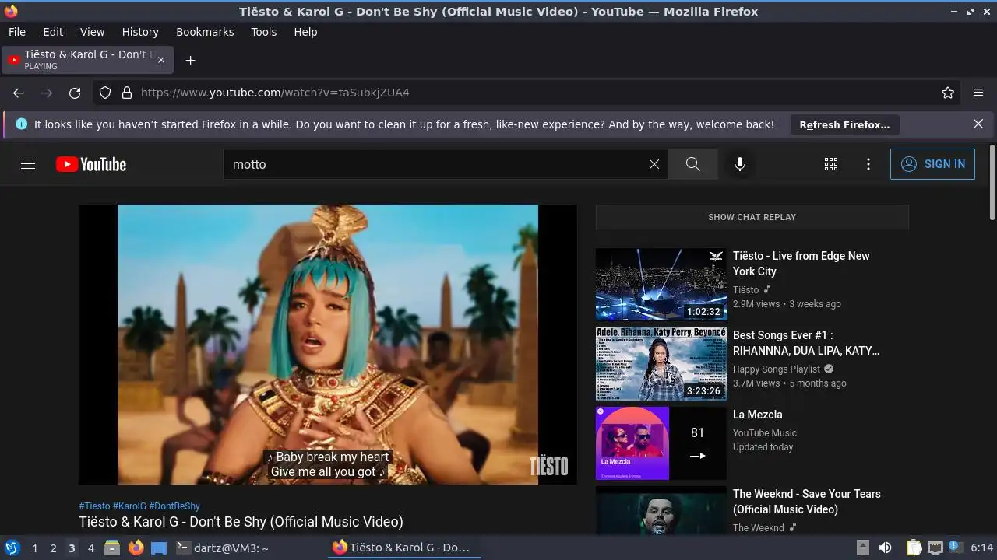
Task: Open the Edit menu
Action: pos(53,32)
